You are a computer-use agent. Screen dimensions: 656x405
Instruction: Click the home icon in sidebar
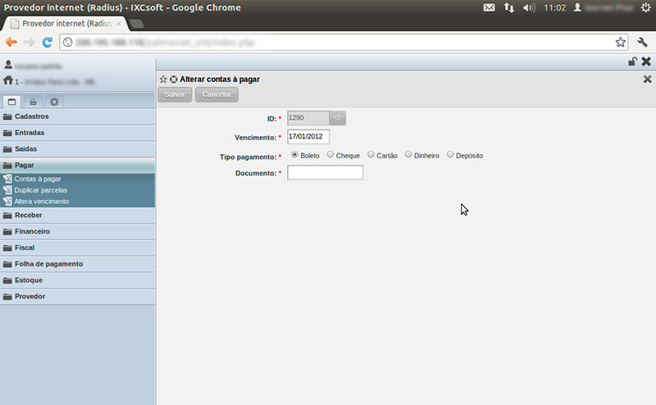pos(8,80)
